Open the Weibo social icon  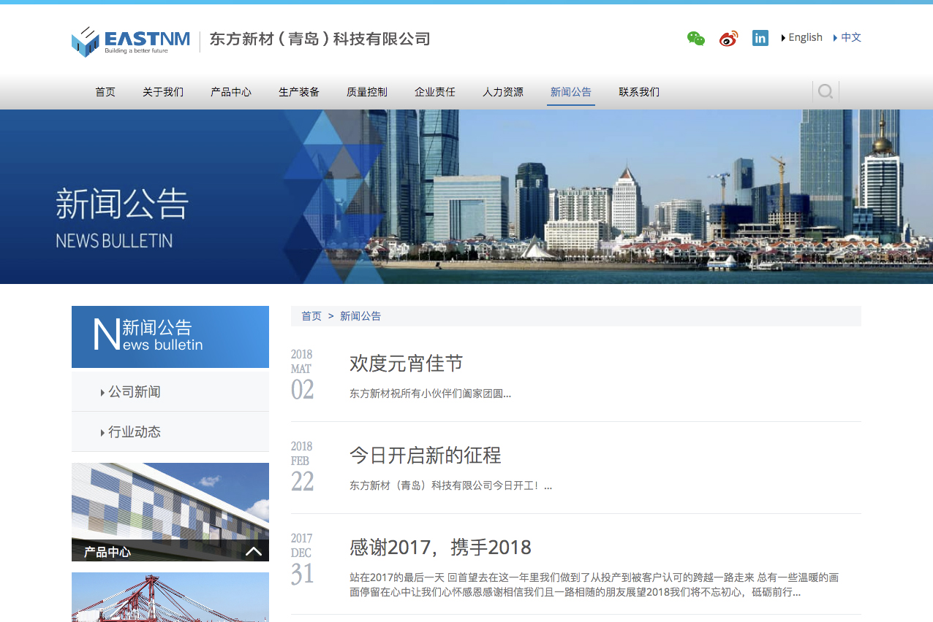(x=728, y=39)
